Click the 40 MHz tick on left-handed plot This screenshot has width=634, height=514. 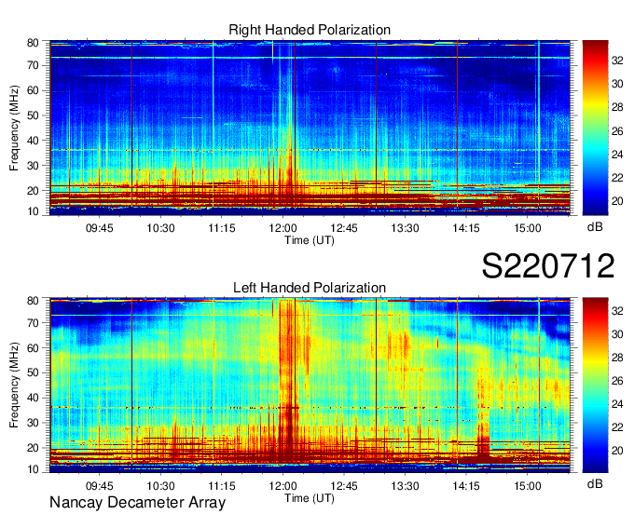pos(33,398)
